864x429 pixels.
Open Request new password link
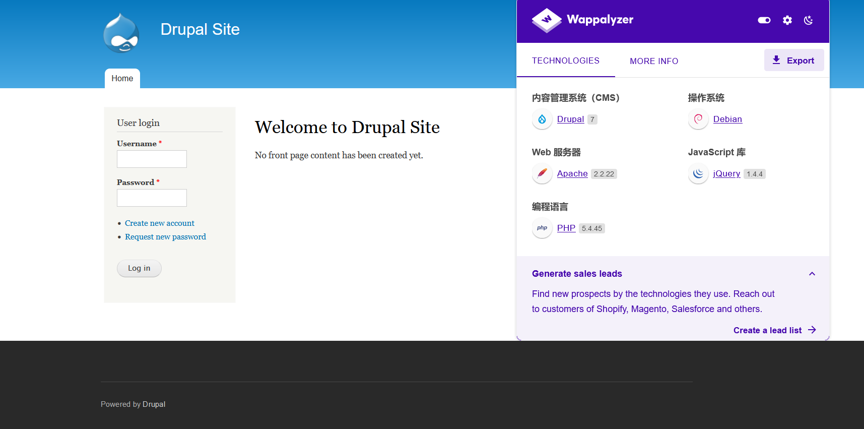(x=165, y=237)
